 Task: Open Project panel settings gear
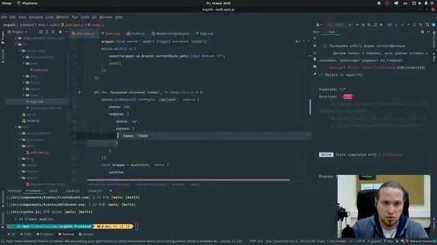[x=60, y=32]
